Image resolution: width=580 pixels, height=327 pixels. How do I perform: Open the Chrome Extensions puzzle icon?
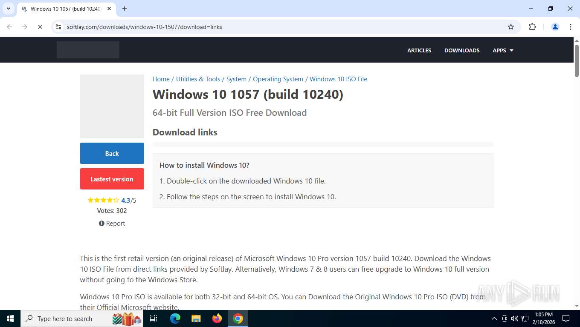pyautogui.click(x=532, y=27)
